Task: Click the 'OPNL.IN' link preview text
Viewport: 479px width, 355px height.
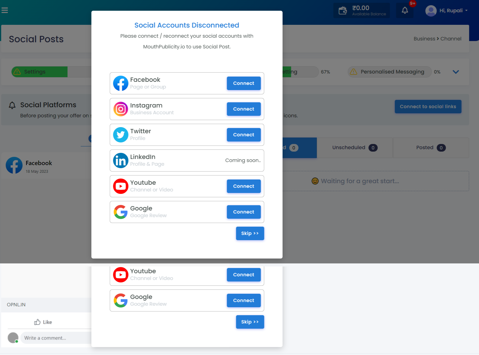Action: [16, 305]
